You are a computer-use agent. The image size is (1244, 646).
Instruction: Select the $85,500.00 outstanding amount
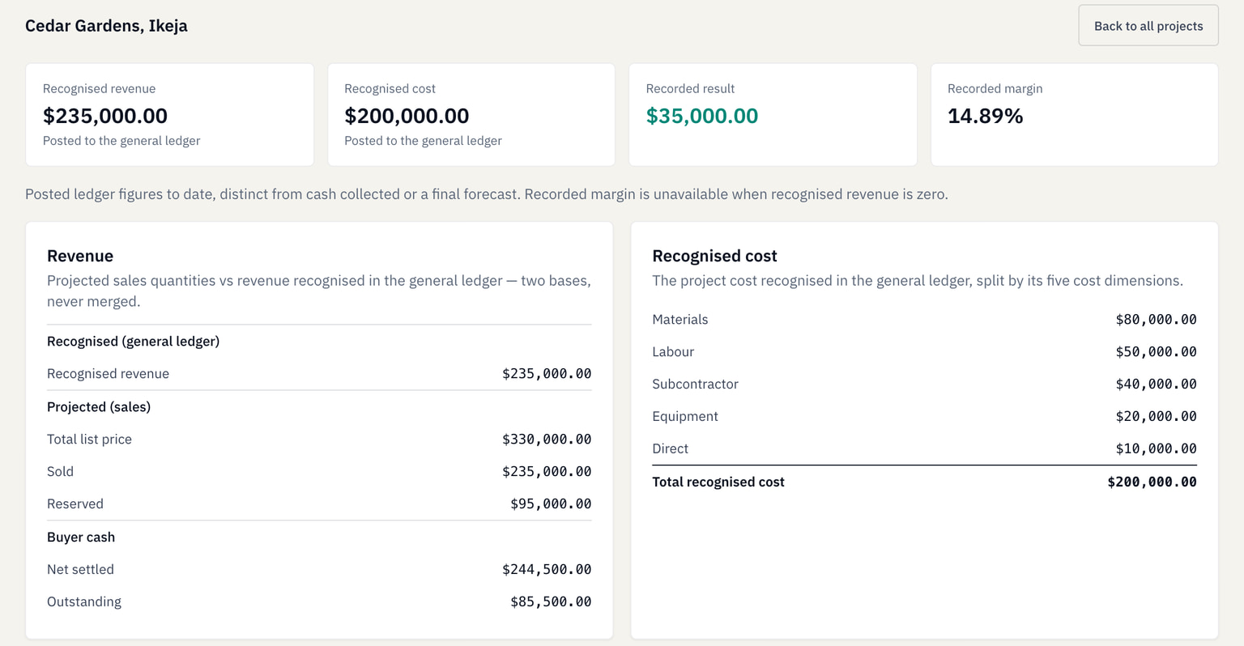[551, 601]
